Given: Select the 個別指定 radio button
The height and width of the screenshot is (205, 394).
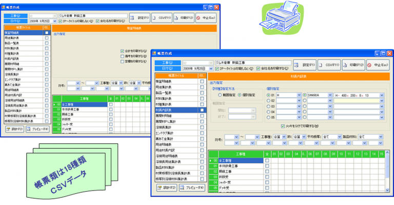Looking at the screenshot, I should coord(240,95).
